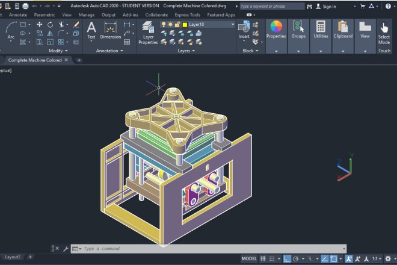Select the Rotate tool in Modify
This screenshot has height=265, width=397.
click(x=50, y=25)
